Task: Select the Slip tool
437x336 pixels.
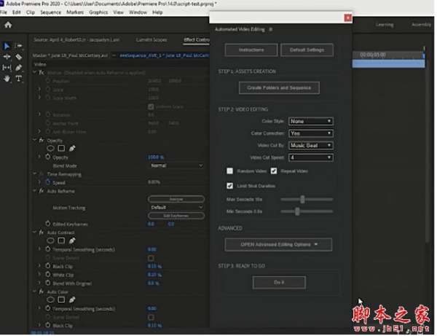Action: point(7,68)
